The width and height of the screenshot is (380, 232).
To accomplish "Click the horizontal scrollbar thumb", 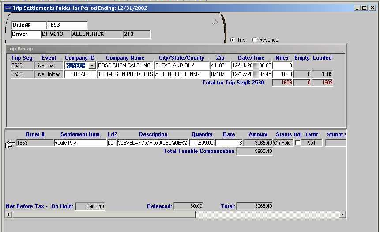I will coord(104,214).
